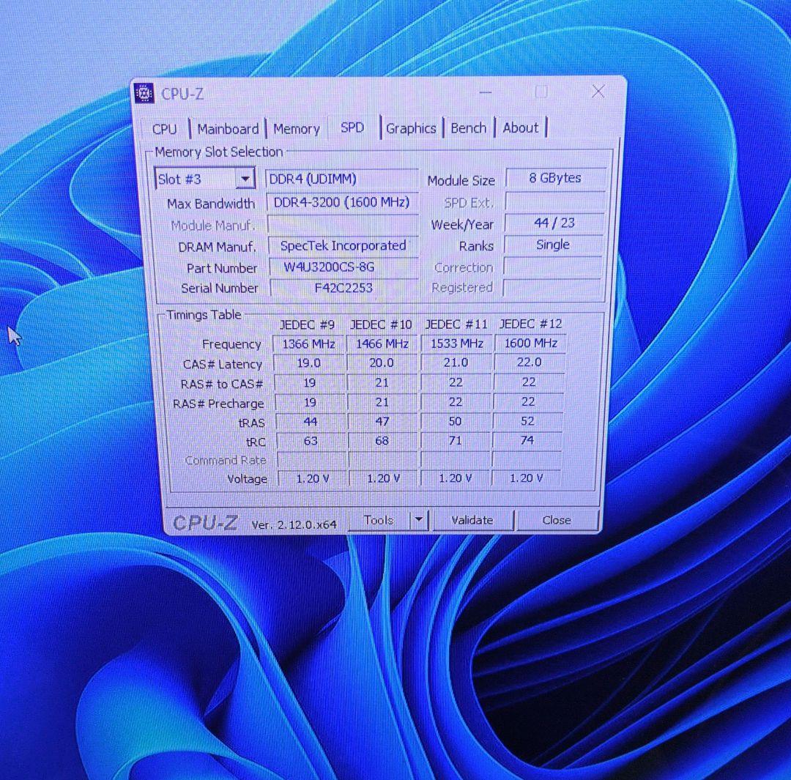Switch to the CPU tab
The width and height of the screenshot is (791, 780).
coord(165,129)
